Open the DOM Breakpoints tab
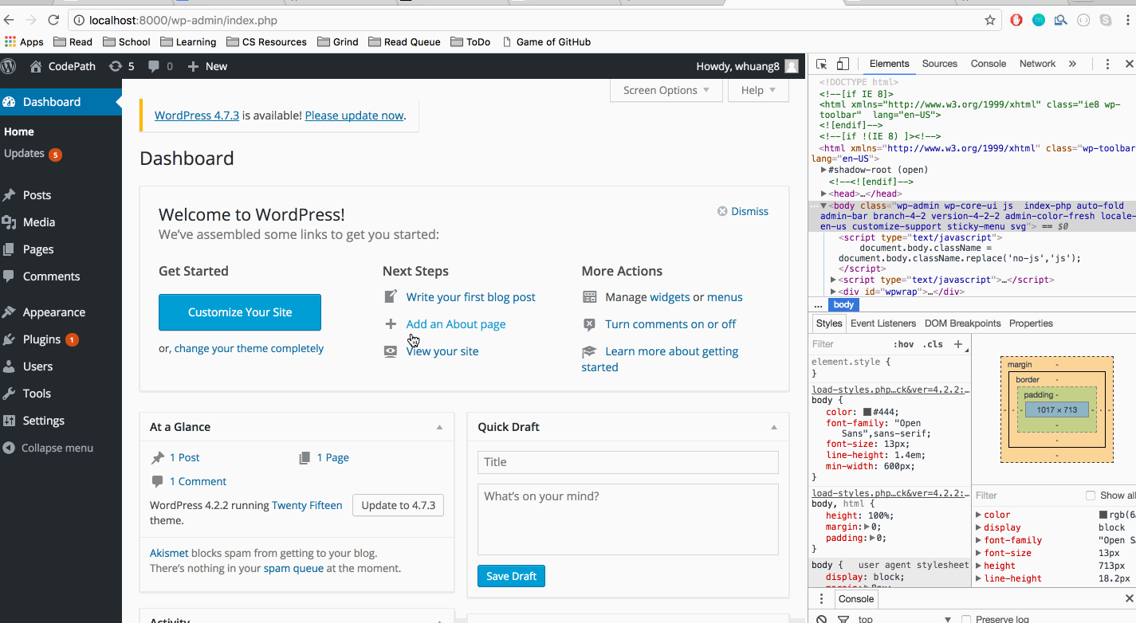This screenshot has width=1136, height=623. point(962,323)
